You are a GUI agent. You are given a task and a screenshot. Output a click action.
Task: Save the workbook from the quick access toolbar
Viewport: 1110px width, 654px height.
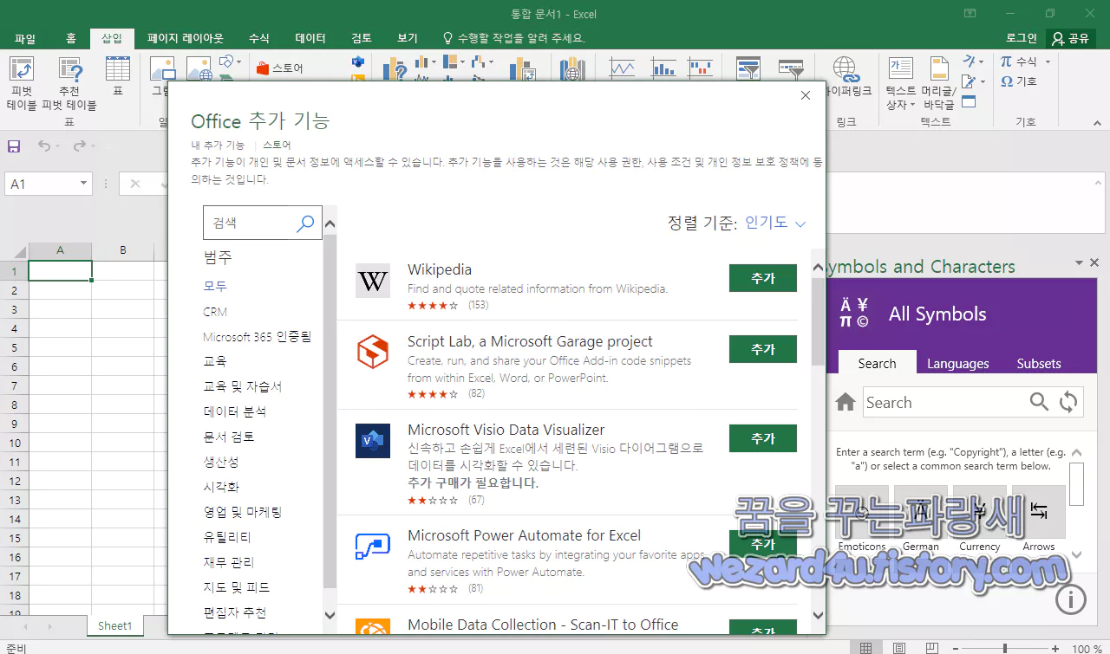(14, 146)
